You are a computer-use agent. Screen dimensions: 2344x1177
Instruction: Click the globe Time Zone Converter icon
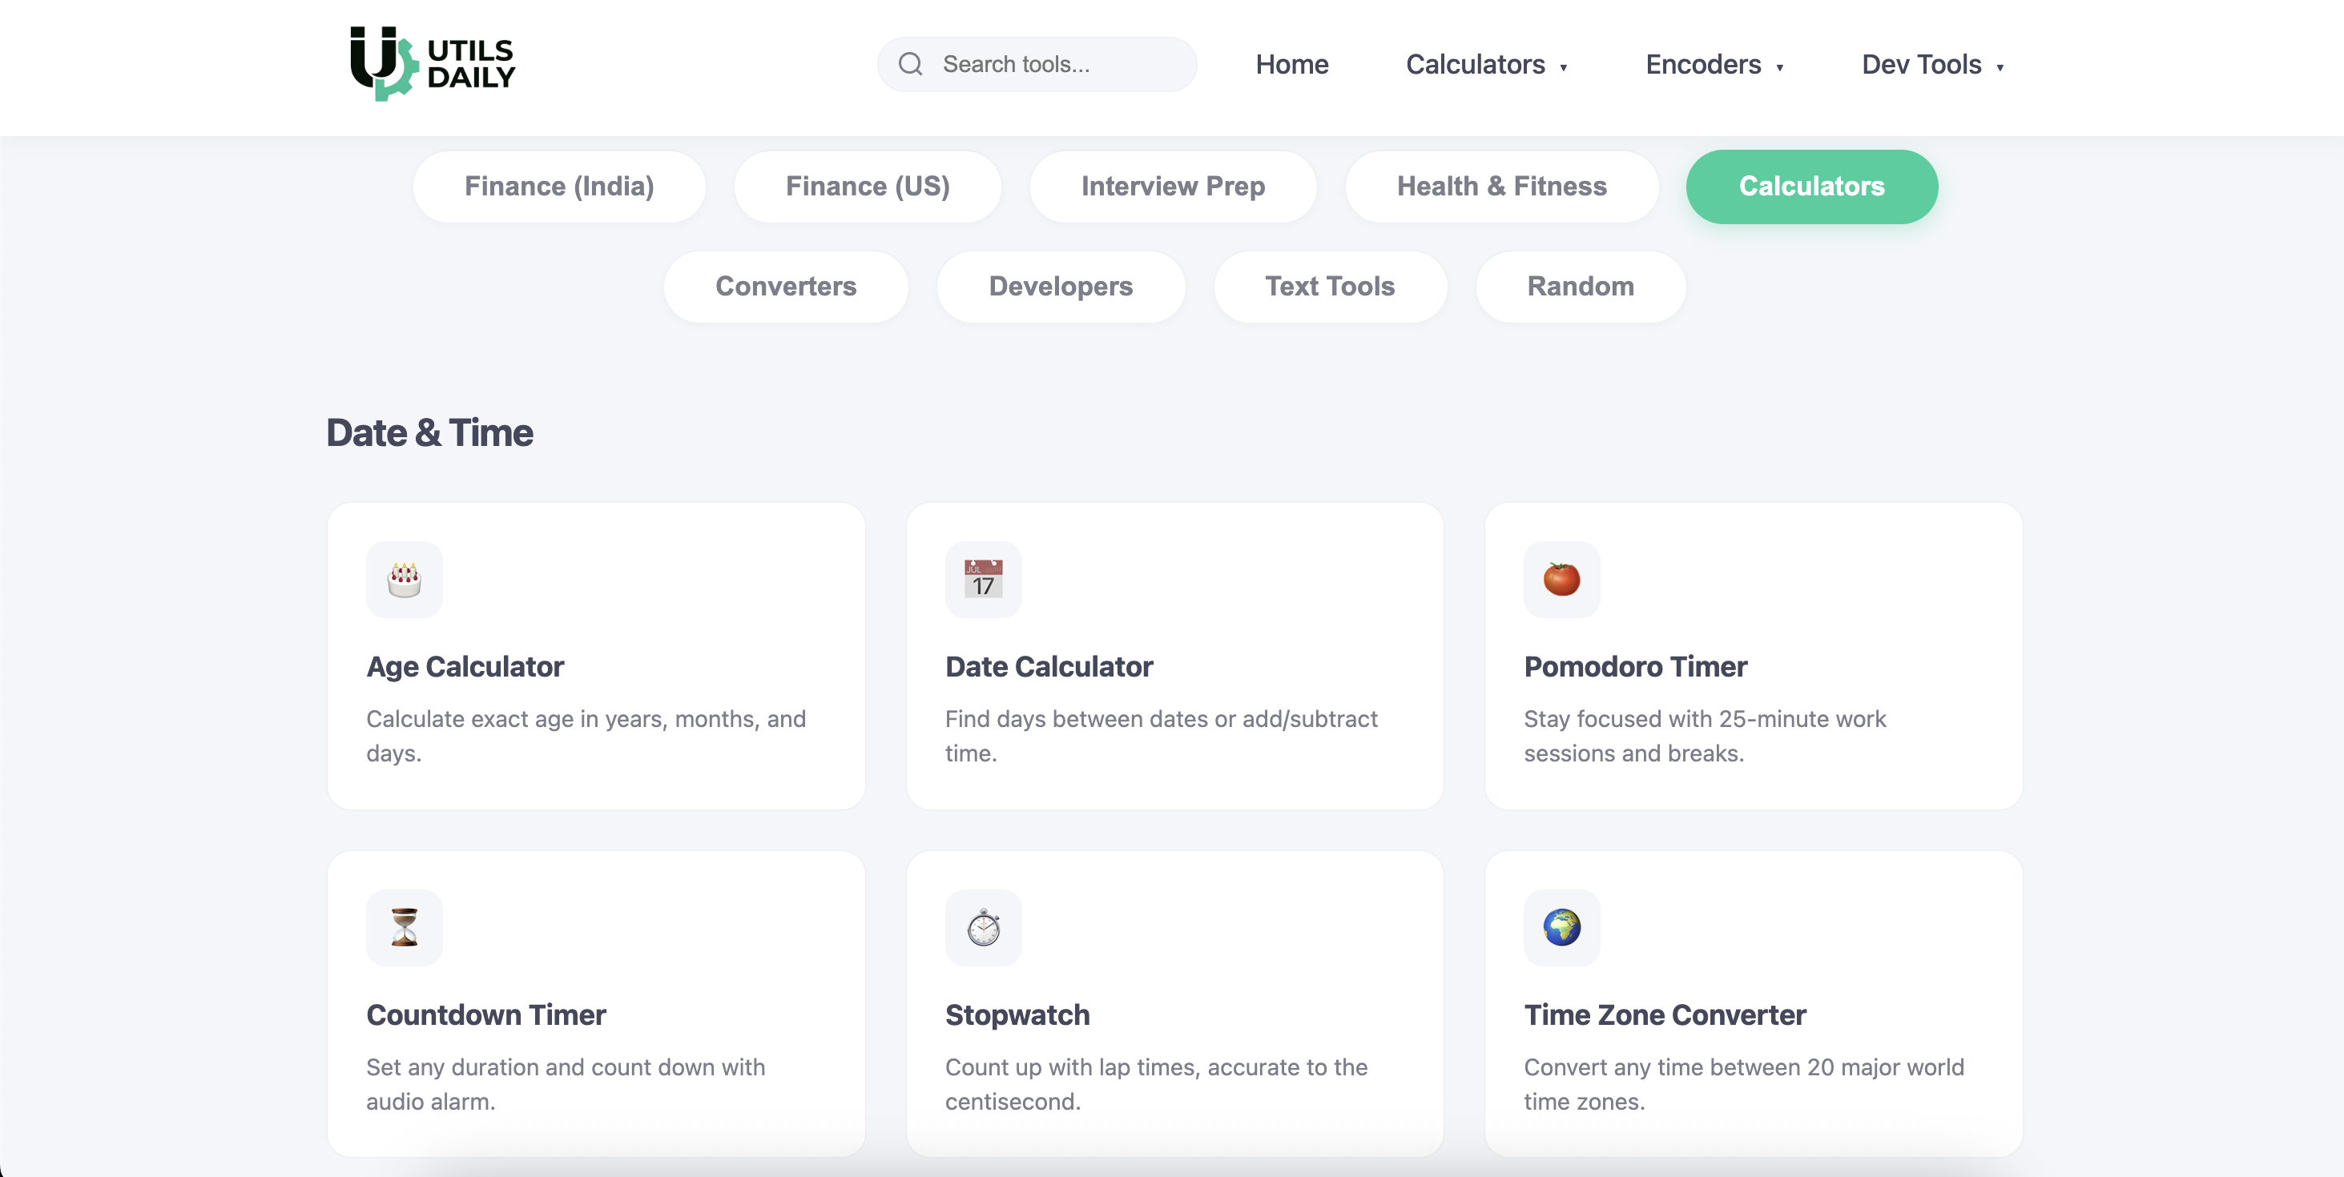click(x=1561, y=927)
